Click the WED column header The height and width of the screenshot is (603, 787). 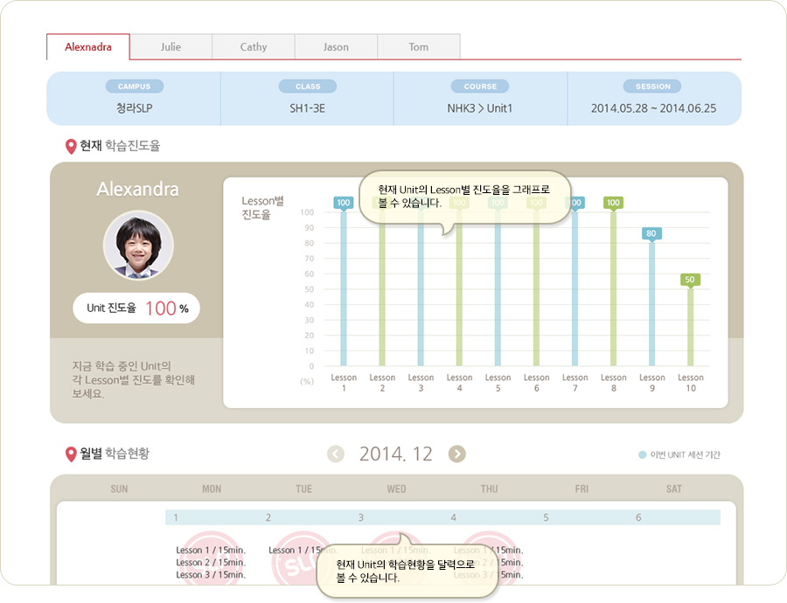396,489
